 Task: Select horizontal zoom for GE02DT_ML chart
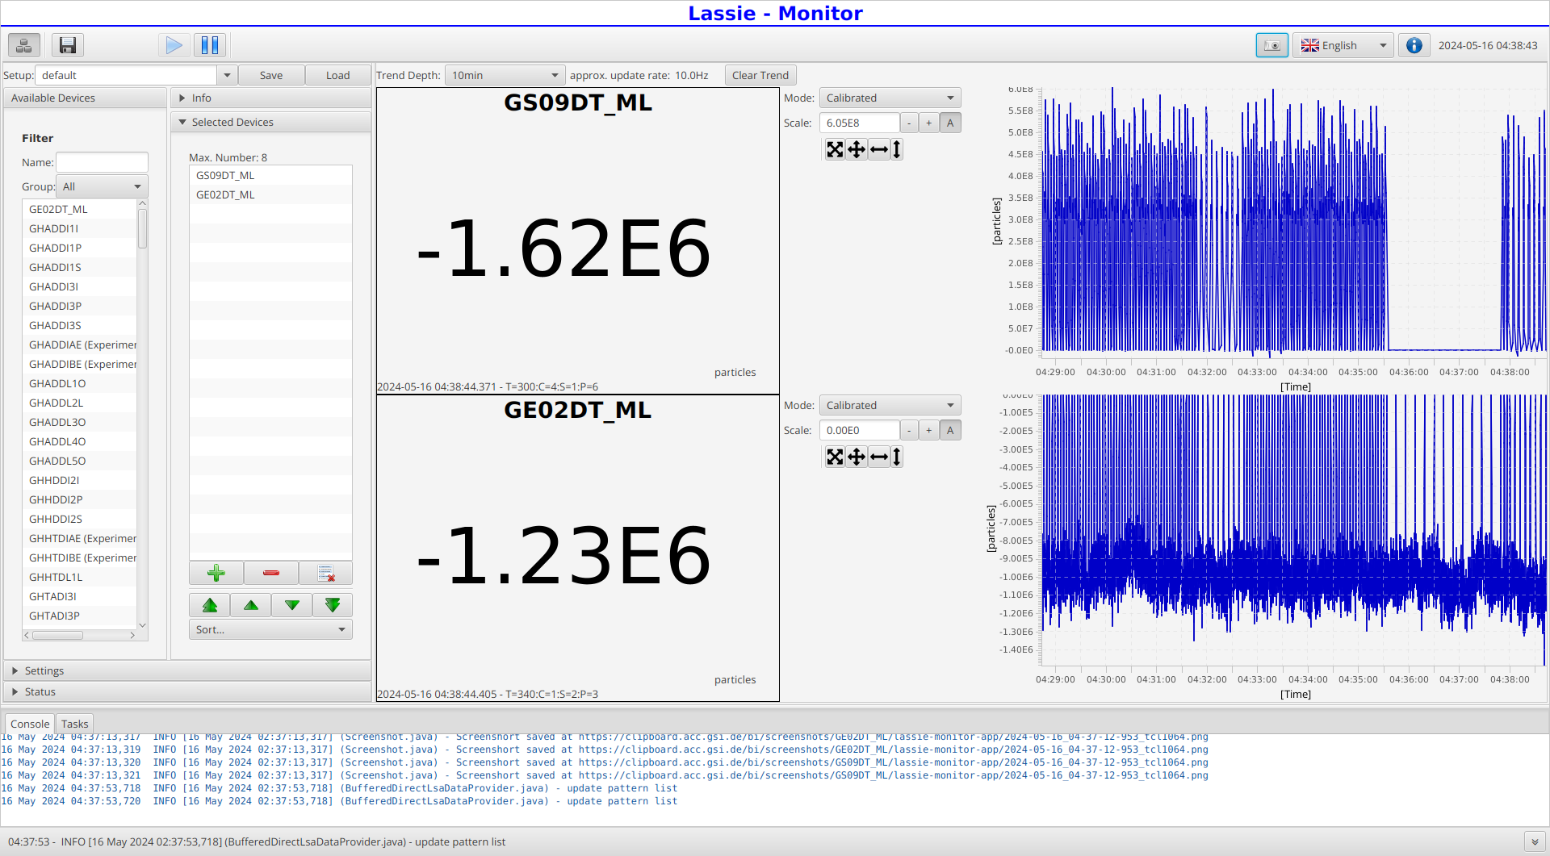[x=879, y=457]
